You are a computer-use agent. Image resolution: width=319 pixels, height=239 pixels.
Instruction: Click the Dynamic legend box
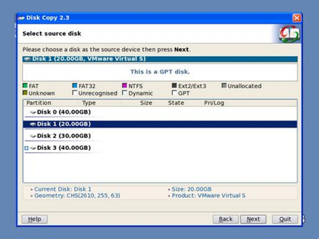point(124,93)
